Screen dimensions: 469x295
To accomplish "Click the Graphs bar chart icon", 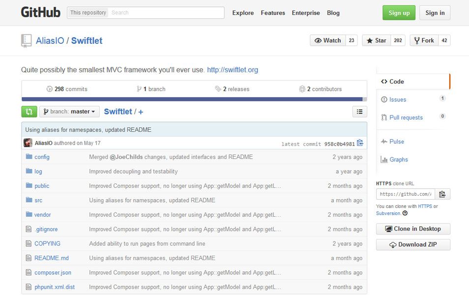I will tap(384, 159).
